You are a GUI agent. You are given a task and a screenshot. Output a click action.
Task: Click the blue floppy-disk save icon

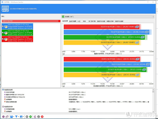pyautogui.click(x=11, y=117)
